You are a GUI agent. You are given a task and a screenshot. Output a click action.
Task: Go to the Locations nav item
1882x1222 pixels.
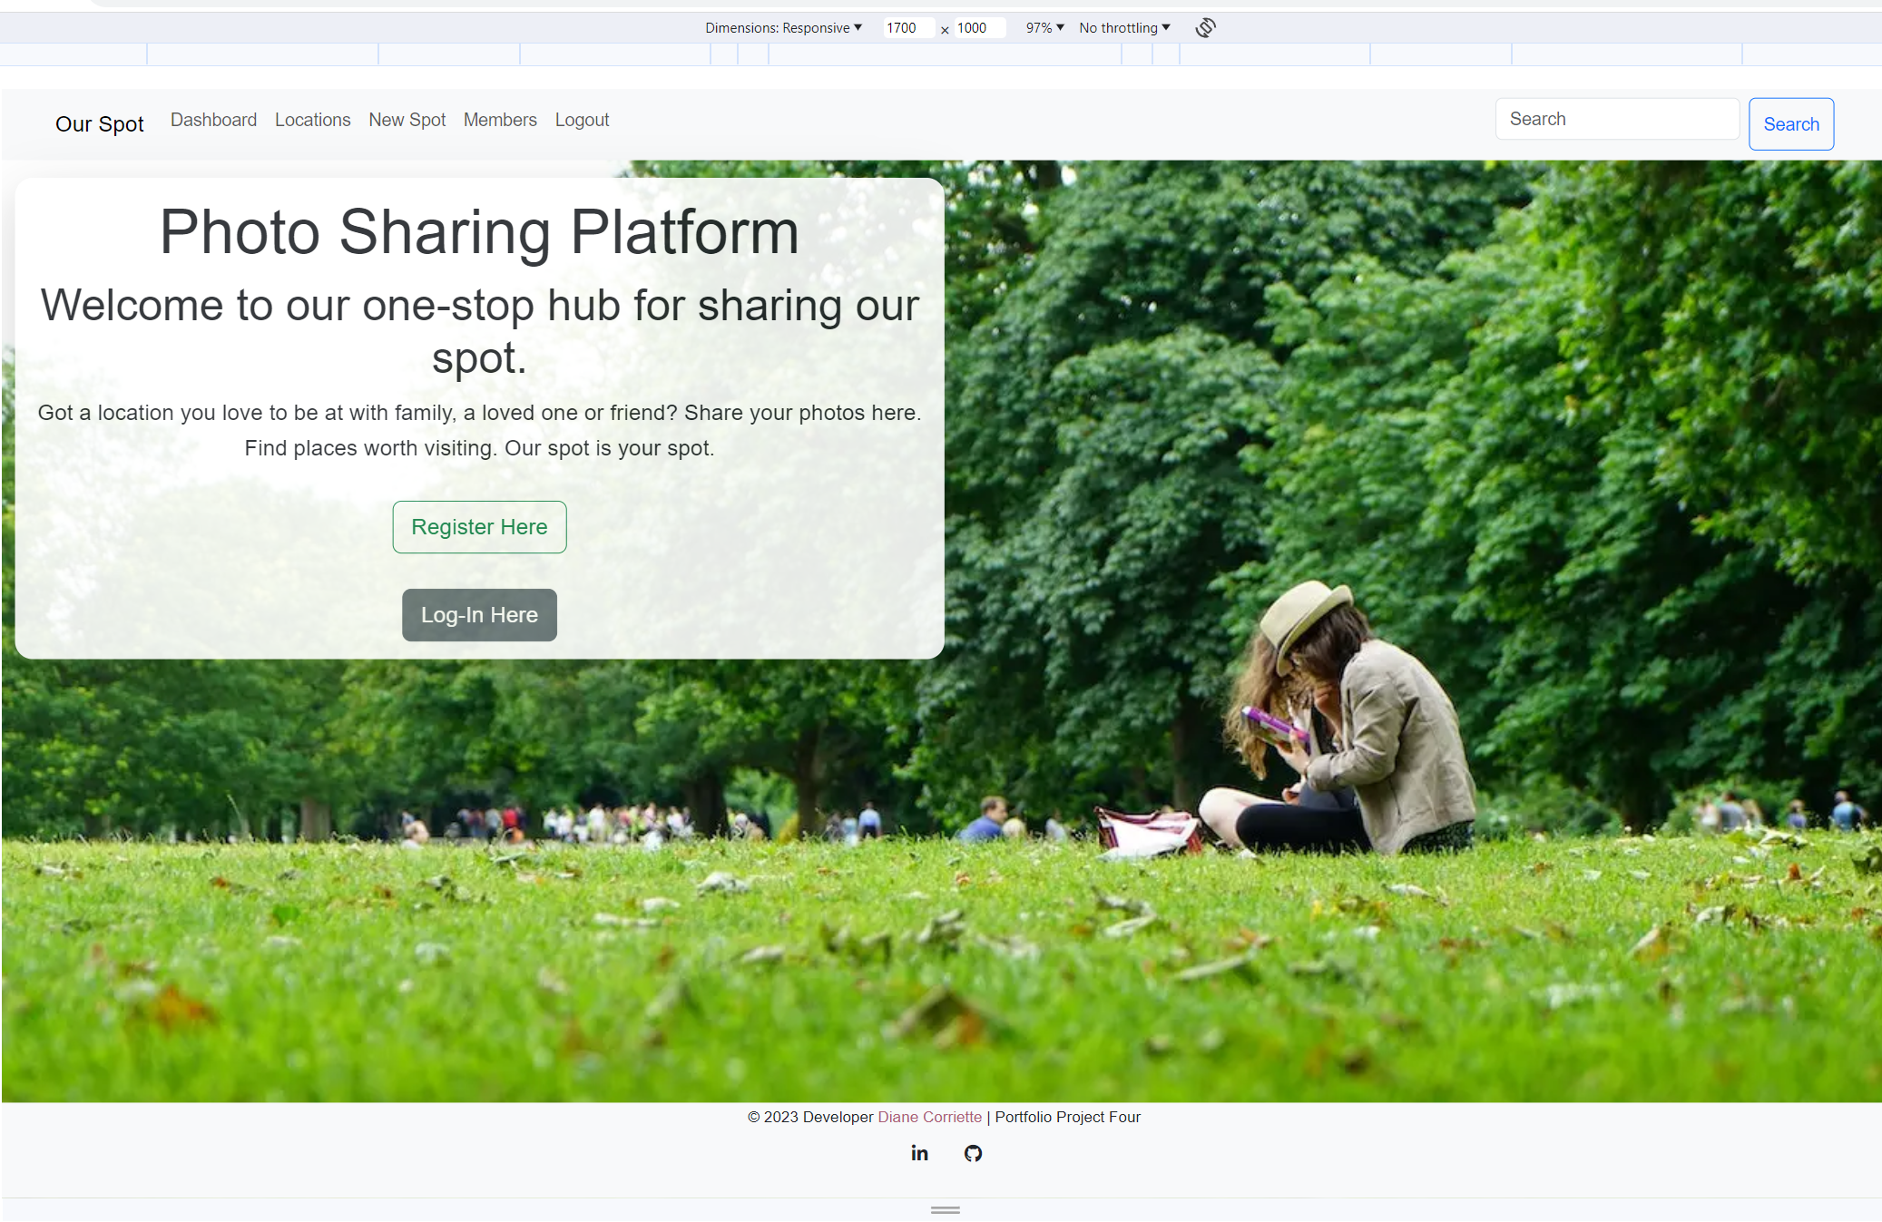[312, 120]
